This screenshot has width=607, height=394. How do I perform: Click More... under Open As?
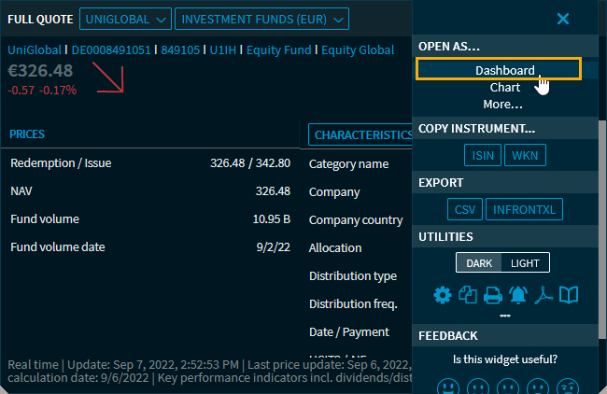click(x=503, y=104)
